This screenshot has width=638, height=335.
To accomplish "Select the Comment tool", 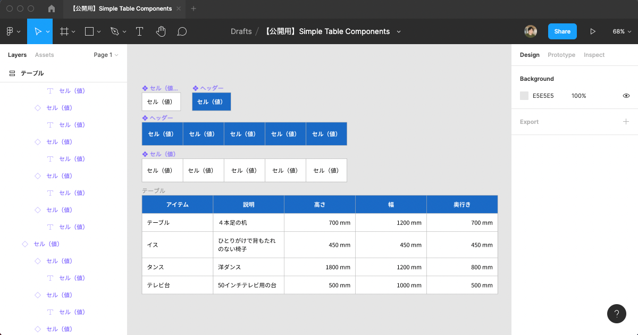I will click(182, 31).
